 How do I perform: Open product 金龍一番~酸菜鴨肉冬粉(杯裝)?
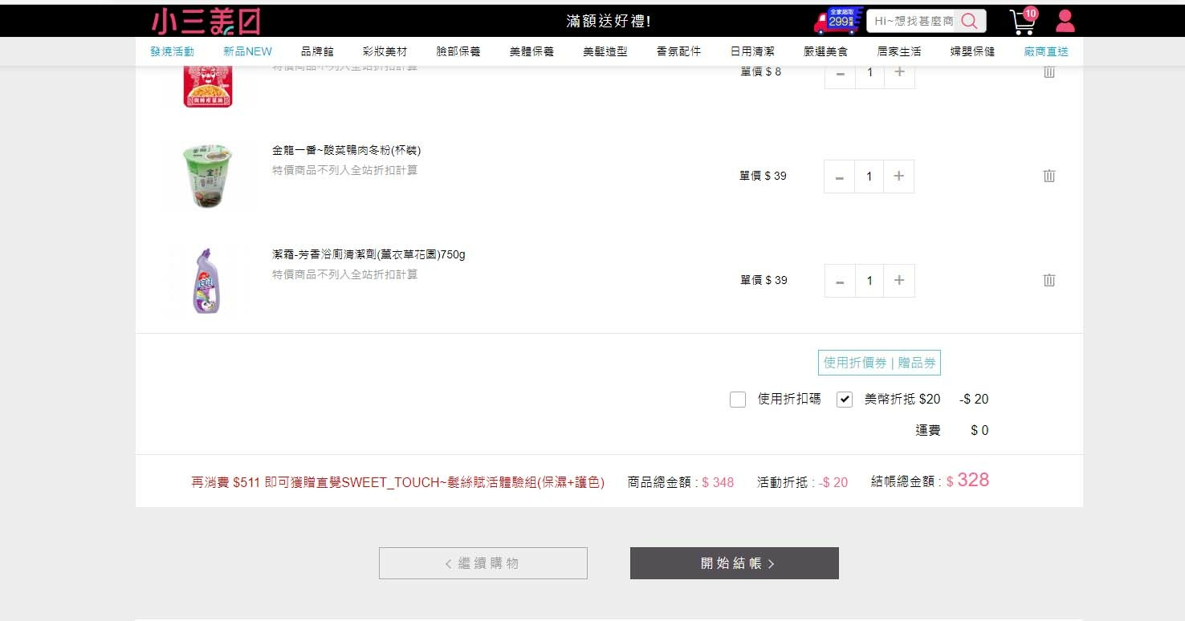[347, 150]
